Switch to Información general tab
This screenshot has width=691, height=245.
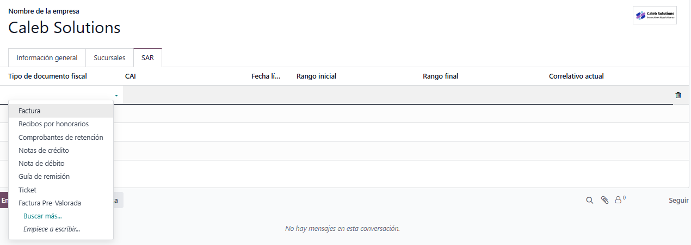[47, 57]
